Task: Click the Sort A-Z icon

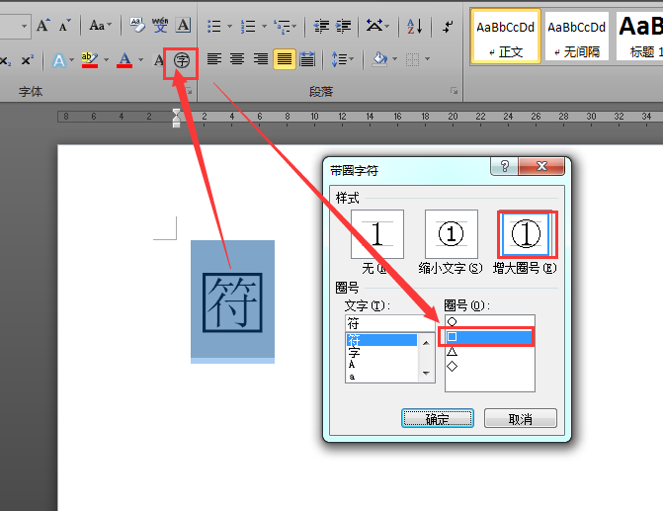Action: click(415, 27)
